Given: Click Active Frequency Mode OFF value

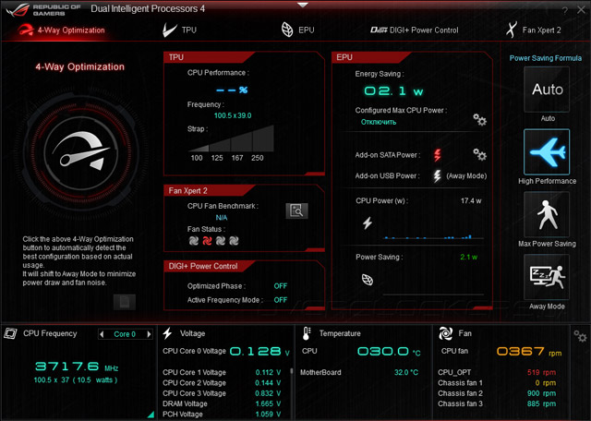Looking at the screenshot, I should (281, 300).
